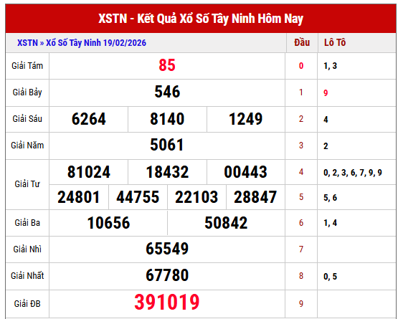
Task: Click the Lô Tô value 0, 5
Action: (330, 277)
